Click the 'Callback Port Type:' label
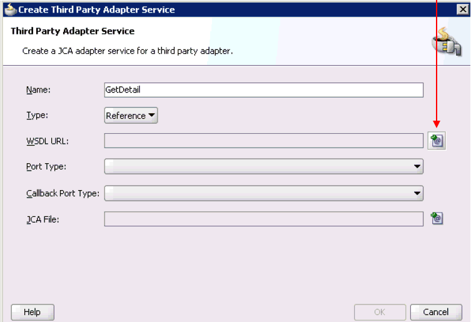471x322 pixels. 63,193
